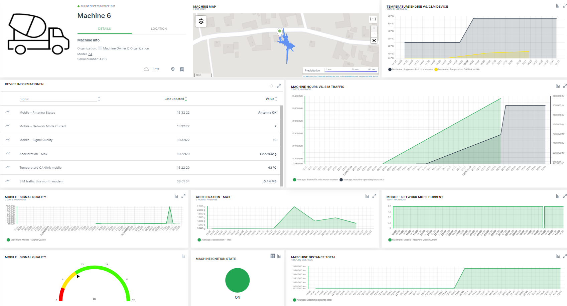Select the DETAILS tab
This screenshot has width=567, height=306.
pyautogui.click(x=104, y=29)
